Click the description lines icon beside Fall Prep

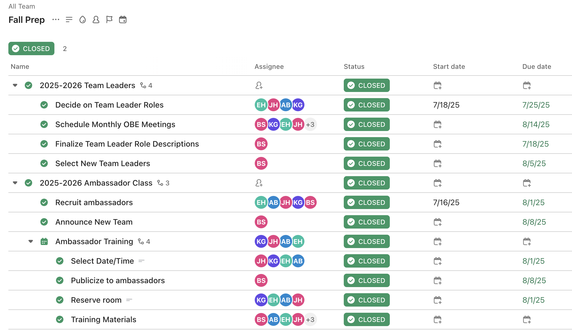(x=69, y=20)
